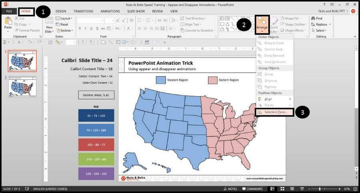Select slide 2 thumbnail

click(22, 87)
